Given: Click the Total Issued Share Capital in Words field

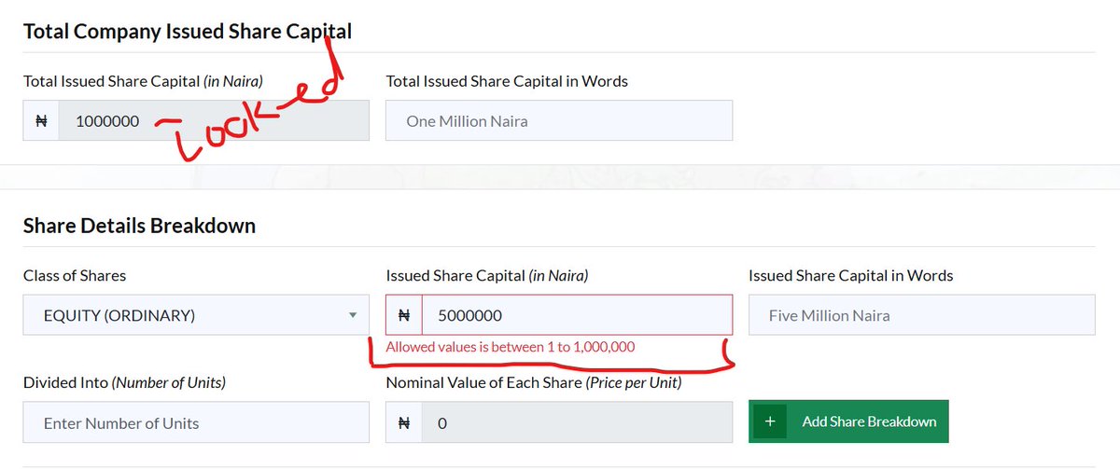Looking at the screenshot, I should coord(559,120).
